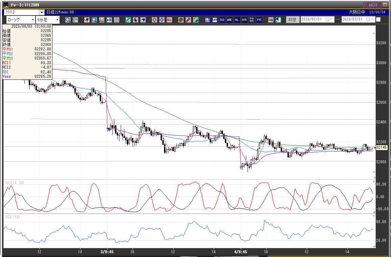
Task: Expand the 111.2 symbol code dropdown
Action: (x=42, y=12)
